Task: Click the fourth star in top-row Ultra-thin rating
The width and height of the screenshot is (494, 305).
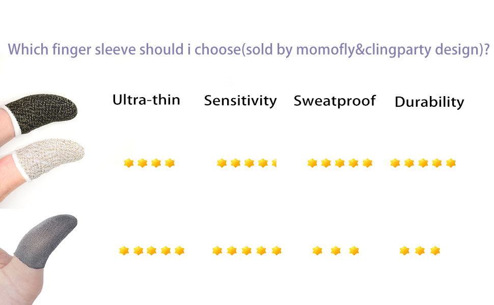Action: coord(170,163)
